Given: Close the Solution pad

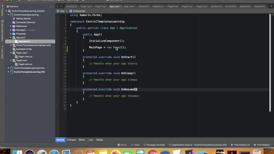Looking at the screenshot, I should click(x=53, y=6).
